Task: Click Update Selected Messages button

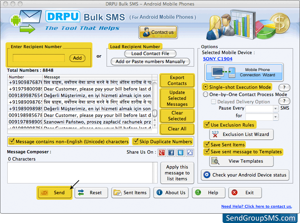Action: [177, 98]
